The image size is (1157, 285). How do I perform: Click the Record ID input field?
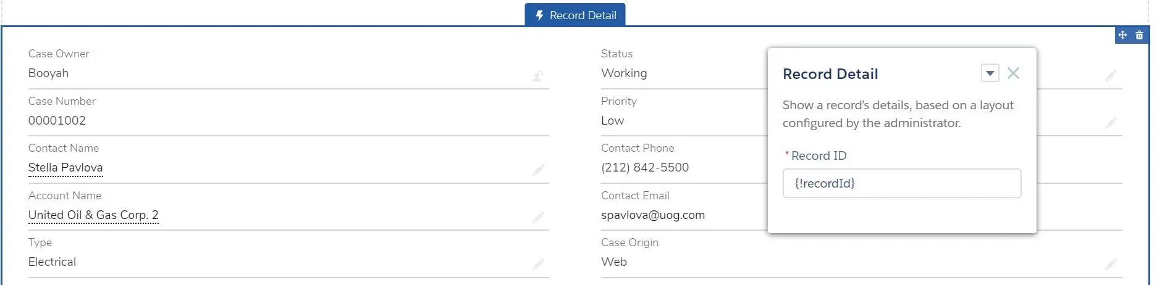pos(902,183)
